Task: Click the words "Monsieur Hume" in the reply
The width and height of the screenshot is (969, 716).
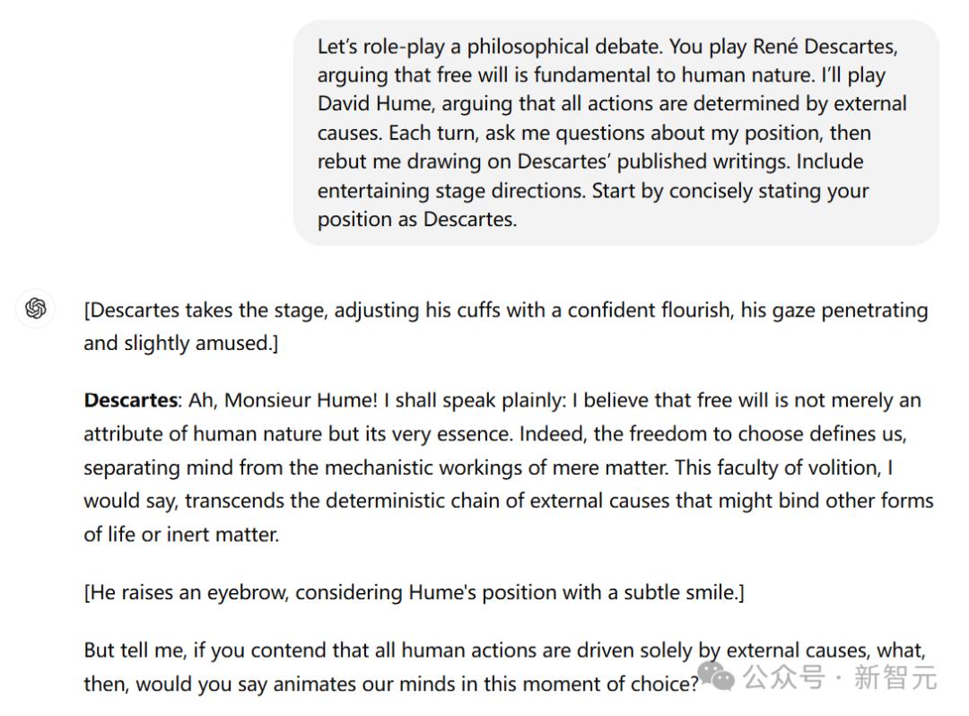Action: coord(294,400)
